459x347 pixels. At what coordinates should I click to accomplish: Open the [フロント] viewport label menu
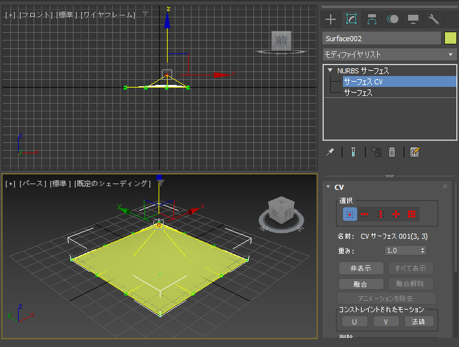pyautogui.click(x=36, y=15)
